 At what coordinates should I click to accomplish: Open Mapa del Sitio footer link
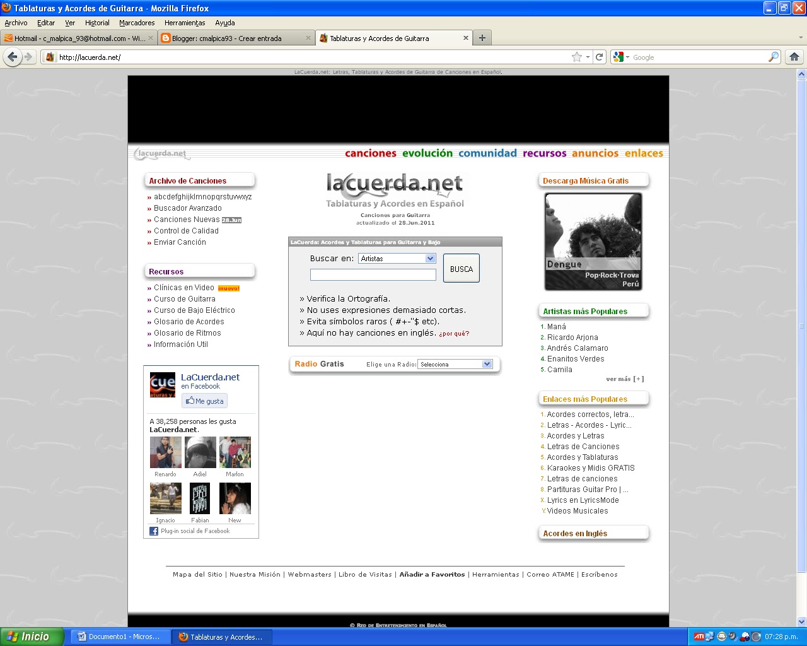click(x=197, y=575)
